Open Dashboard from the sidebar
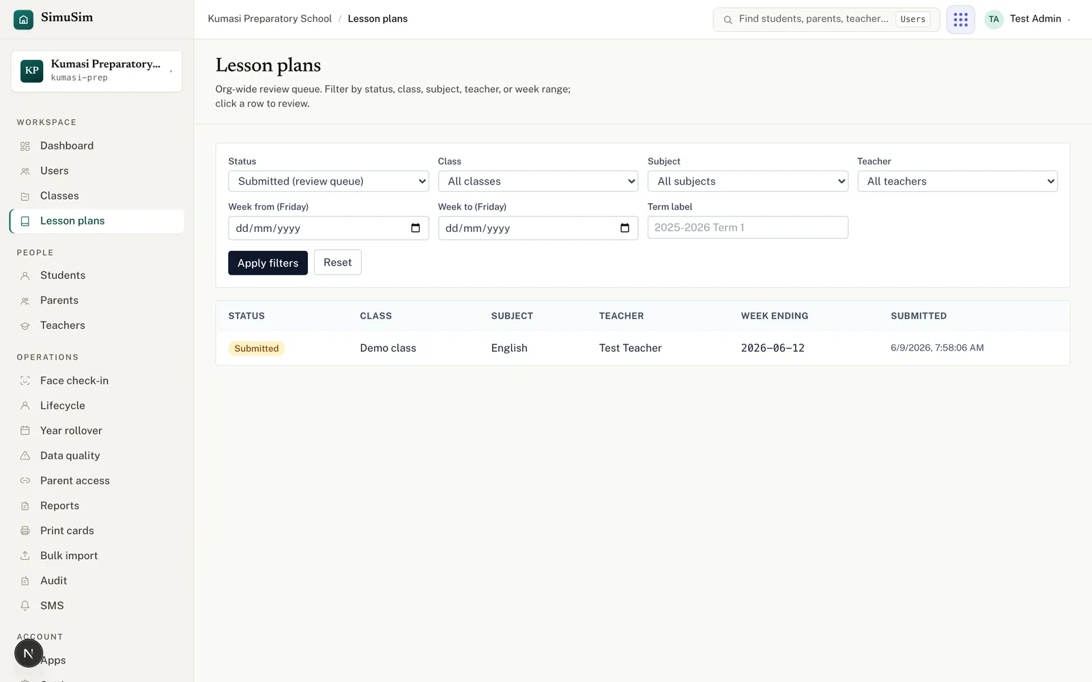The height and width of the screenshot is (682, 1092). [96, 146]
